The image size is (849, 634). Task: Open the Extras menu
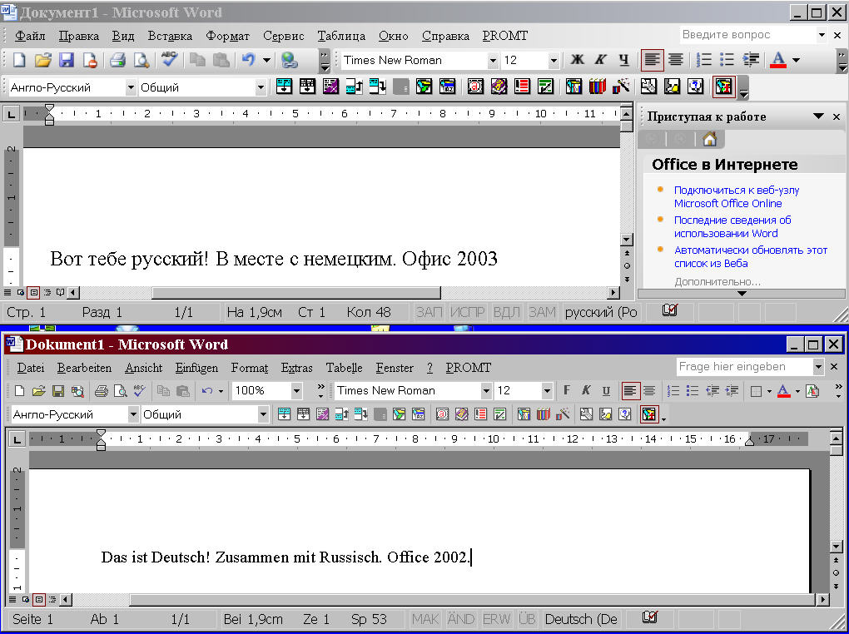coord(296,368)
